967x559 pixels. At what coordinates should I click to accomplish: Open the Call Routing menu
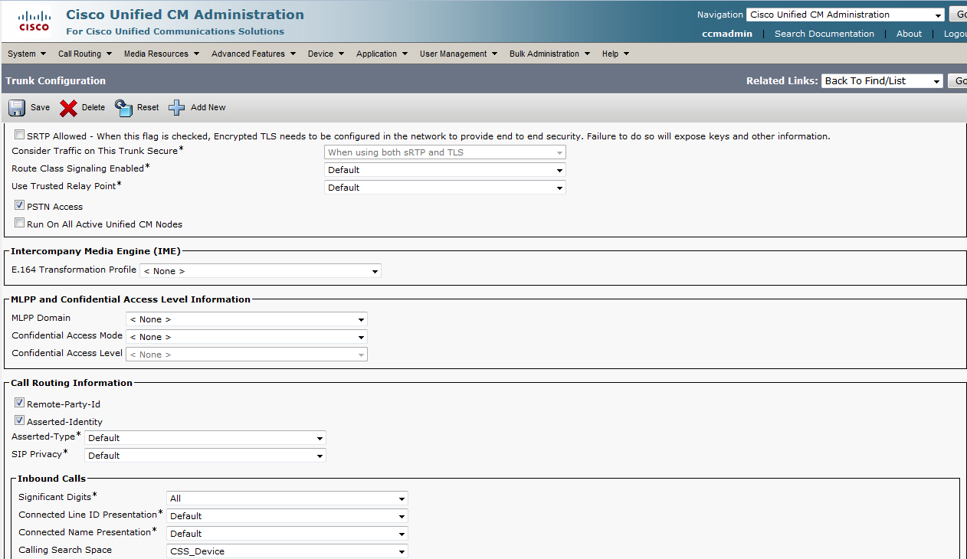[x=85, y=54]
